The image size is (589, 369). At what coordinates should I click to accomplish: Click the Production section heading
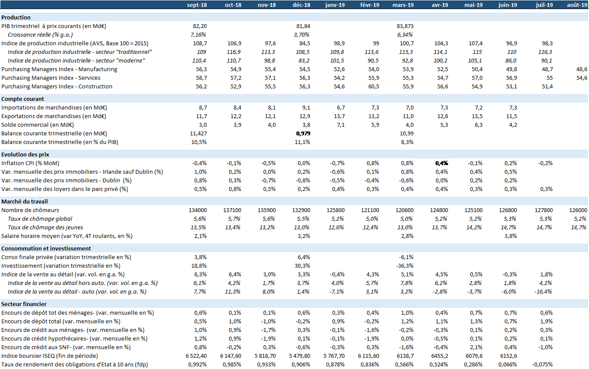pos(16,18)
